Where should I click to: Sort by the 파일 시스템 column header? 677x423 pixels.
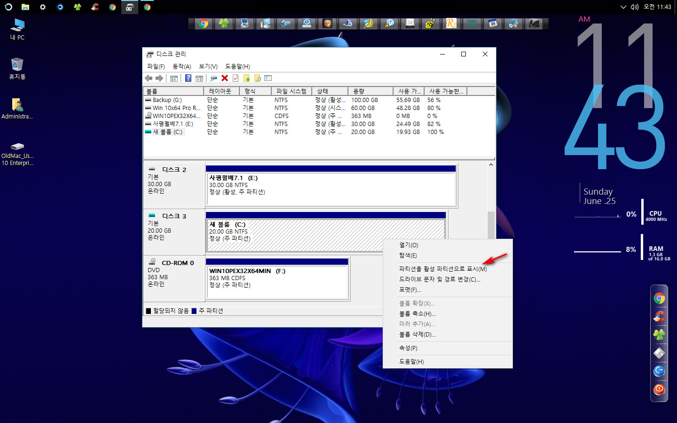(x=291, y=91)
